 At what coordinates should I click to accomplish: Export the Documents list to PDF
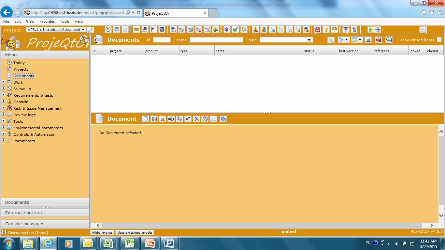coord(379,40)
